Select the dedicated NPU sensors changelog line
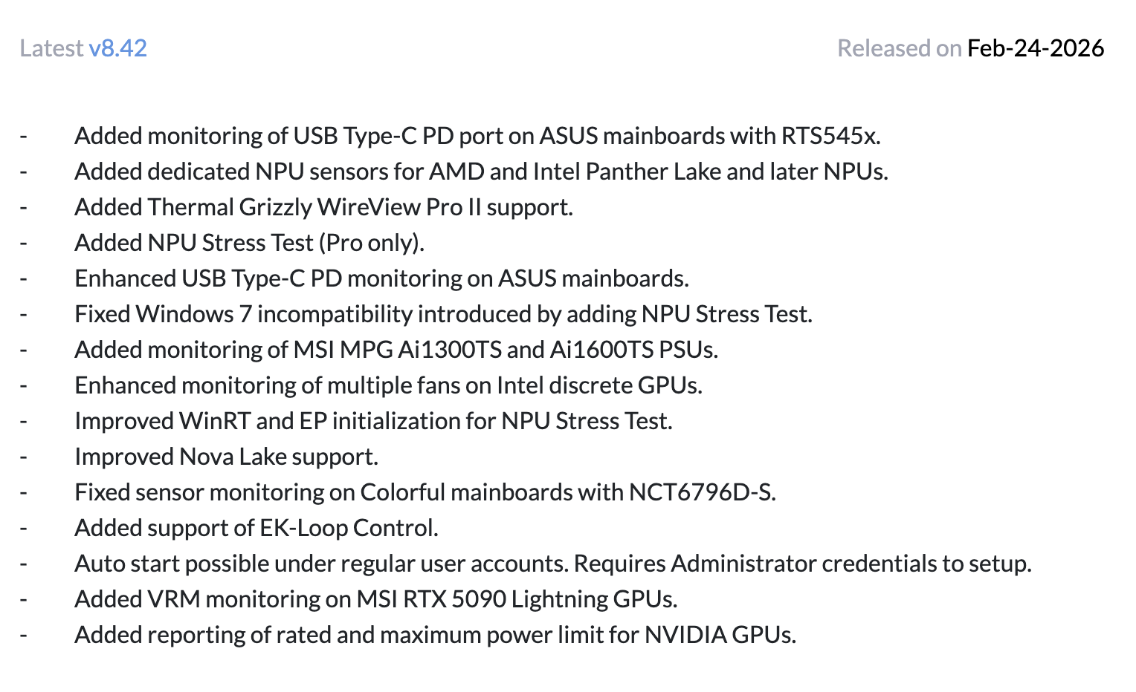The image size is (1136, 692). click(481, 172)
